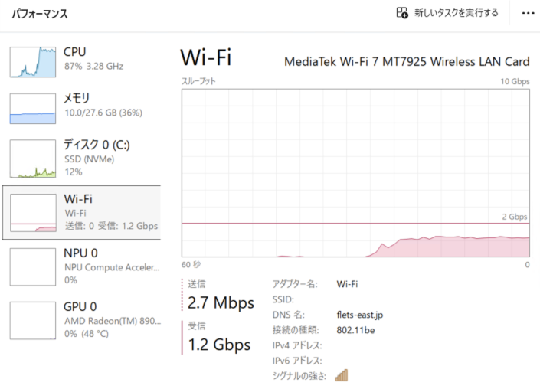Select the GPU 0 mini graph

coord(33,321)
